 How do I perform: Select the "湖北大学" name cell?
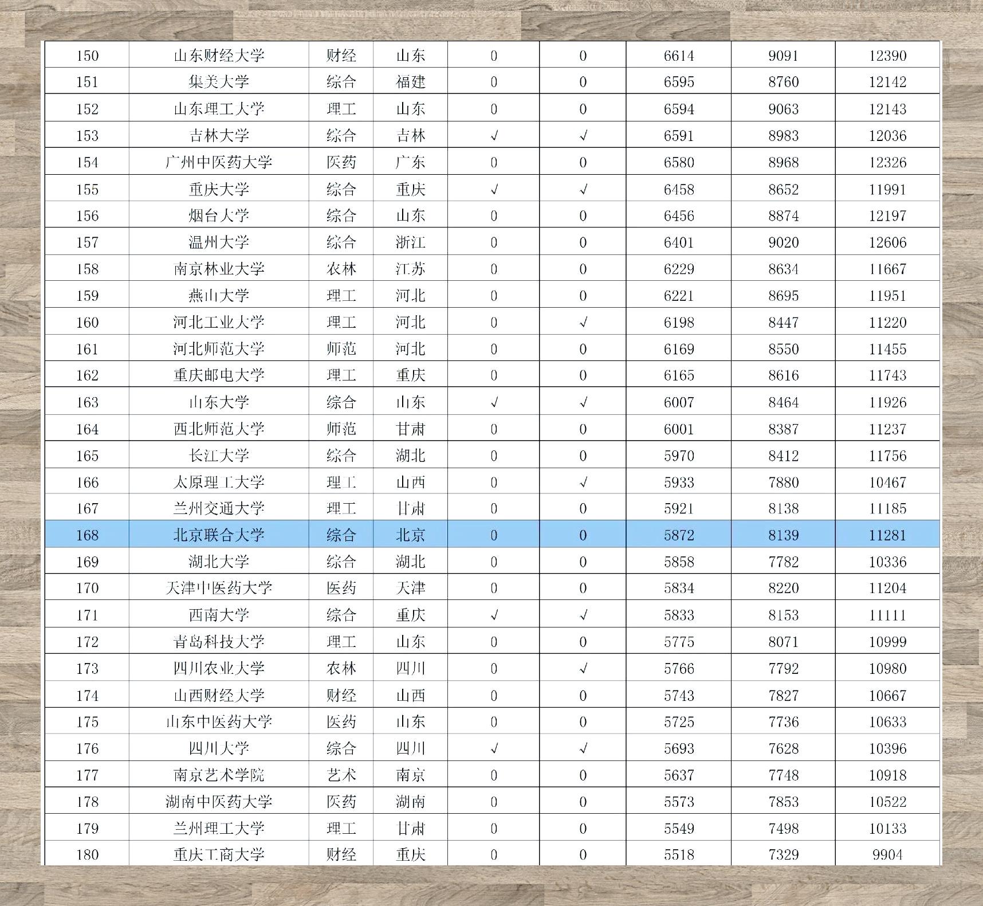219,562
